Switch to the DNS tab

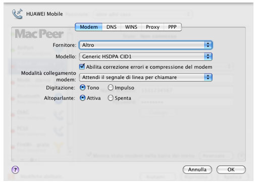click(112, 27)
